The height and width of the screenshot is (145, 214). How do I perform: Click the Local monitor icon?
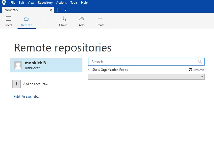point(8,19)
